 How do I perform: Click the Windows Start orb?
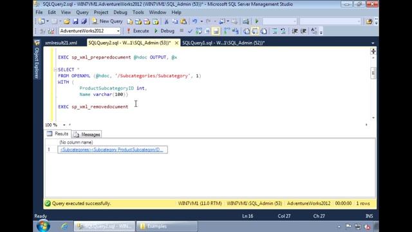tap(43, 226)
